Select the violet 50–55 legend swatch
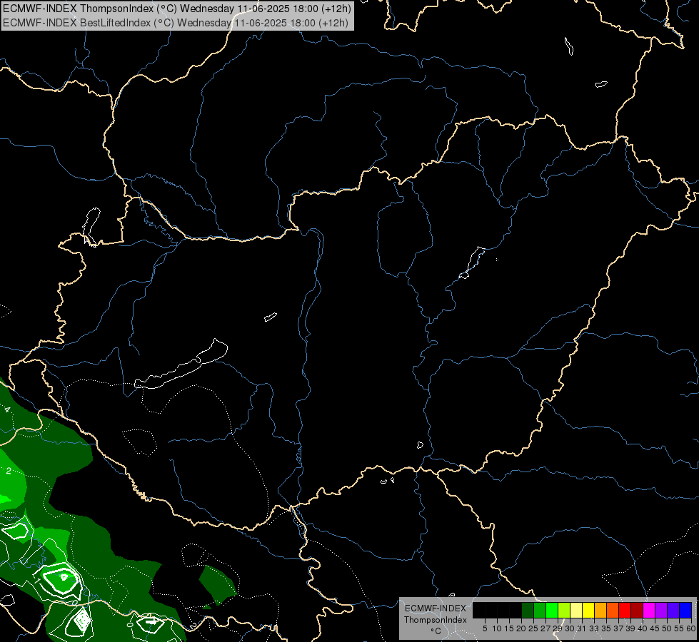This screenshot has height=642, width=699. coord(673,610)
